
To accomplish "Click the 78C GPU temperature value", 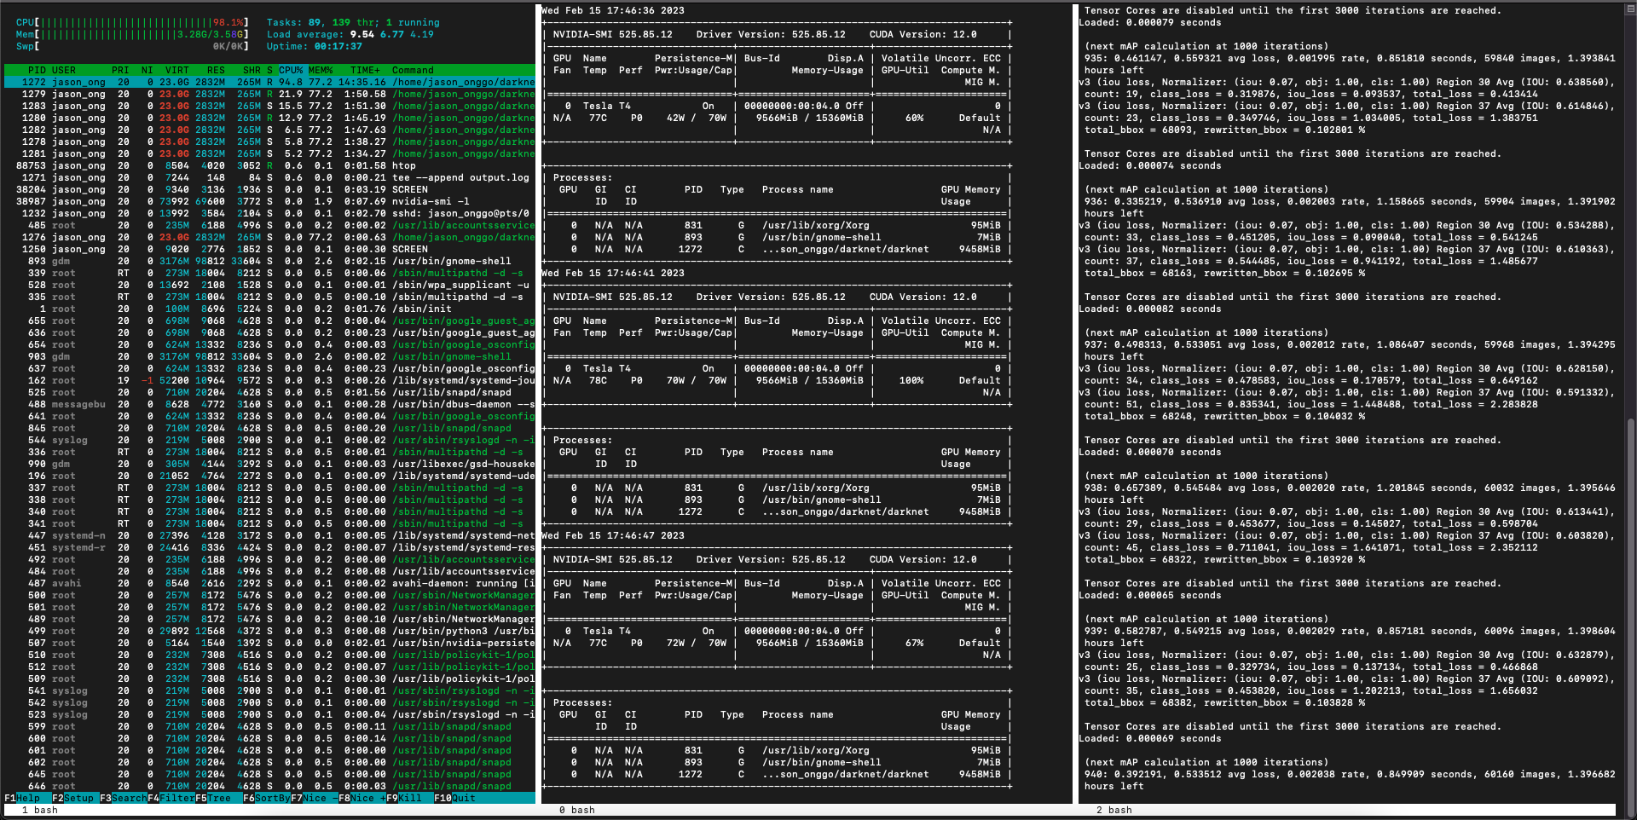I will point(598,380).
